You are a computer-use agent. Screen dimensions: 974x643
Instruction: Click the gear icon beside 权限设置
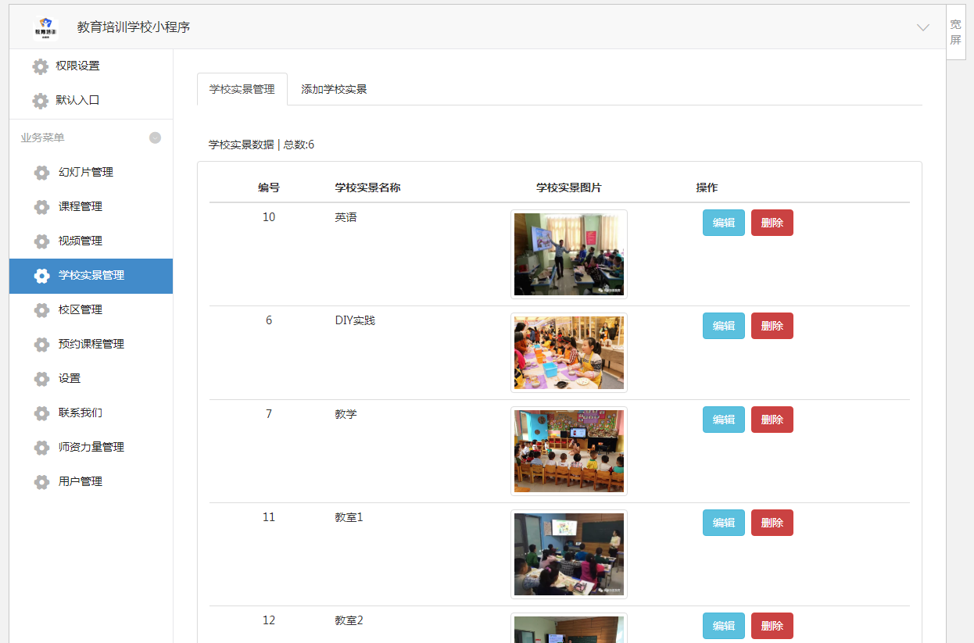pos(40,66)
